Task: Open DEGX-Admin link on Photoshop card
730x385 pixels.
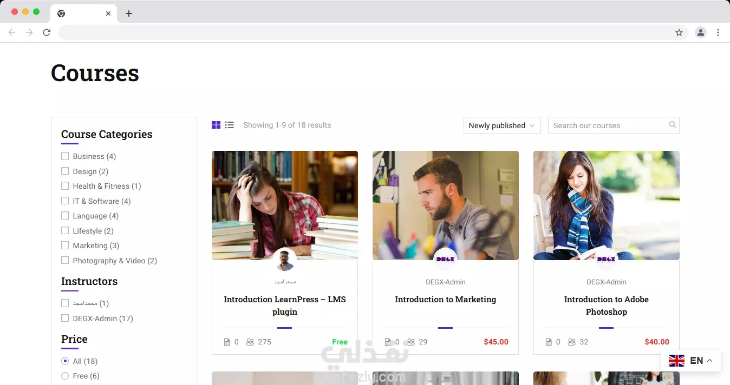Action: pyautogui.click(x=607, y=282)
